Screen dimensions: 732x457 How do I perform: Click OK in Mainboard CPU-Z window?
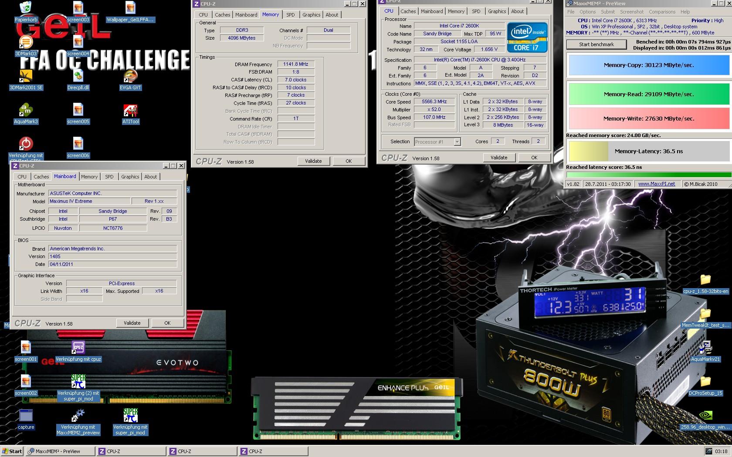pos(167,323)
